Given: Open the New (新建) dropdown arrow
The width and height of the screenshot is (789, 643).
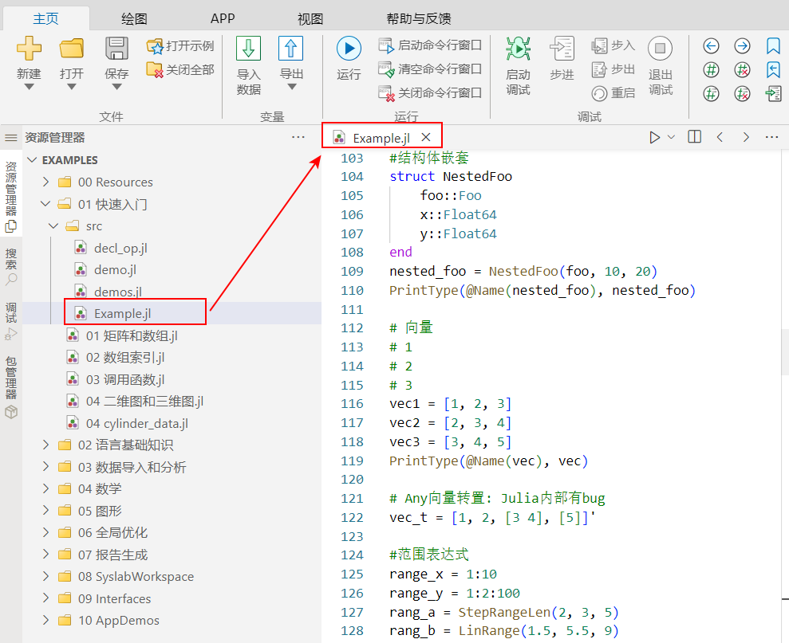Looking at the screenshot, I should [29, 87].
